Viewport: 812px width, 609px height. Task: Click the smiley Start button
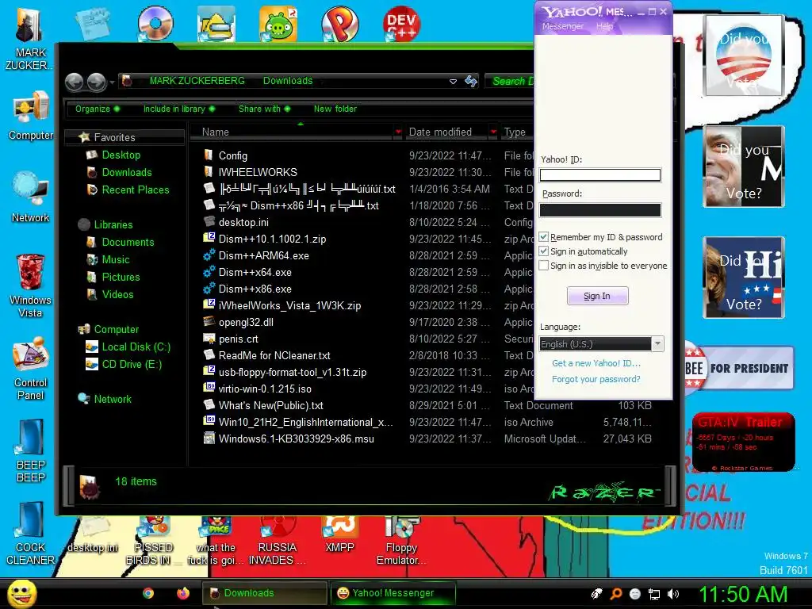(21, 593)
